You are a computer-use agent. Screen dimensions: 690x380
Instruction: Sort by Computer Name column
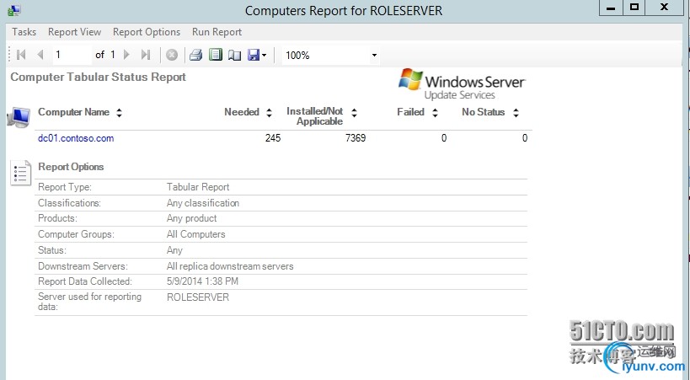point(119,112)
